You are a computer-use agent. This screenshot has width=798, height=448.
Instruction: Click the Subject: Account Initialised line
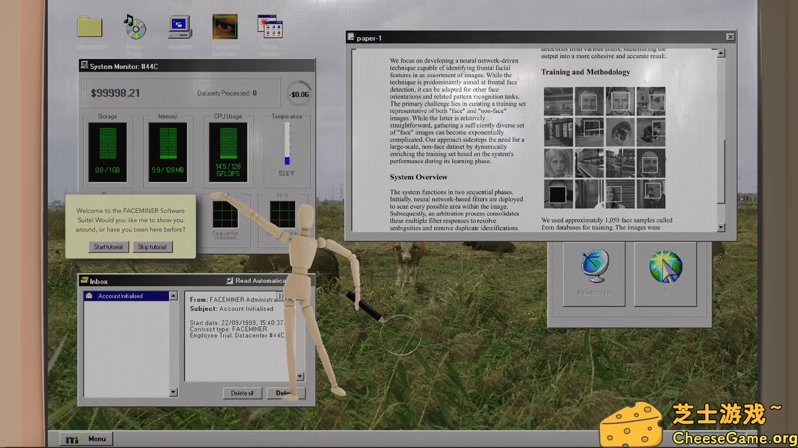point(232,308)
